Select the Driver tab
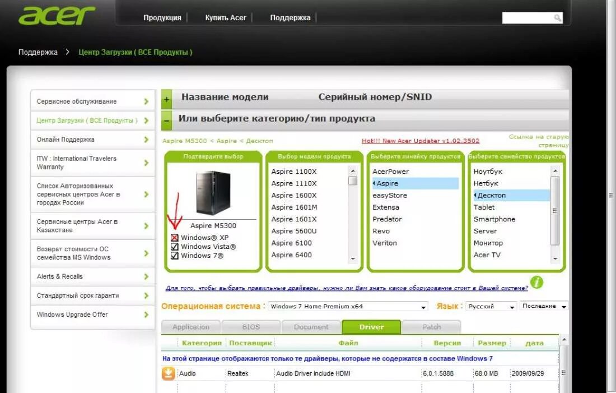 (371, 327)
